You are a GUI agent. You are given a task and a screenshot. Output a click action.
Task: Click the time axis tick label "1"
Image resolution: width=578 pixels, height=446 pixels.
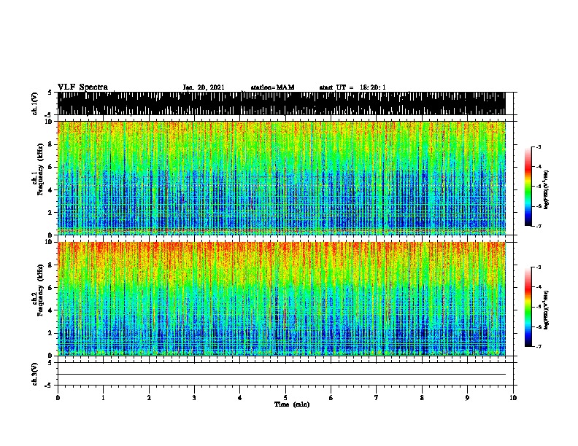103,398
